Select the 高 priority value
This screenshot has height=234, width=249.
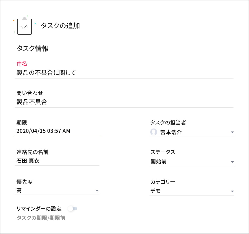[x=19, y=191]
